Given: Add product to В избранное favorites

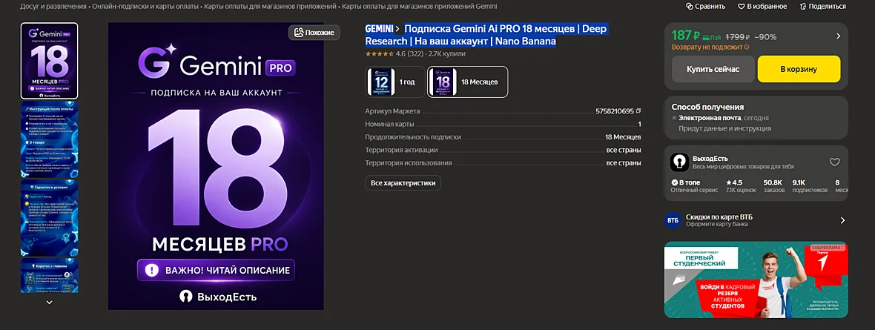Looking at the screenshot, I should (x=762, y=7).
